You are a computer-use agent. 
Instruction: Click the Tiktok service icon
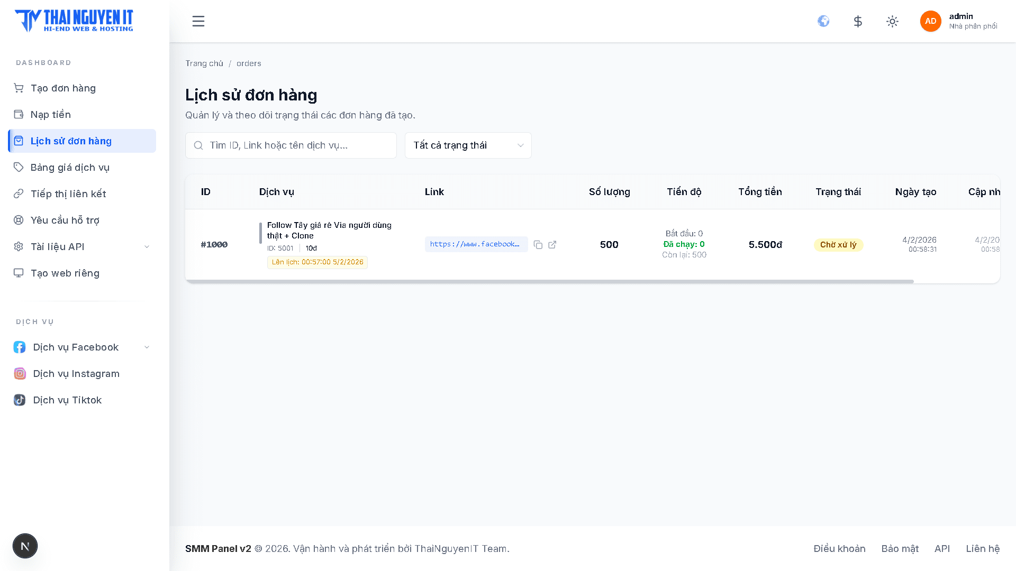(20, 400)
